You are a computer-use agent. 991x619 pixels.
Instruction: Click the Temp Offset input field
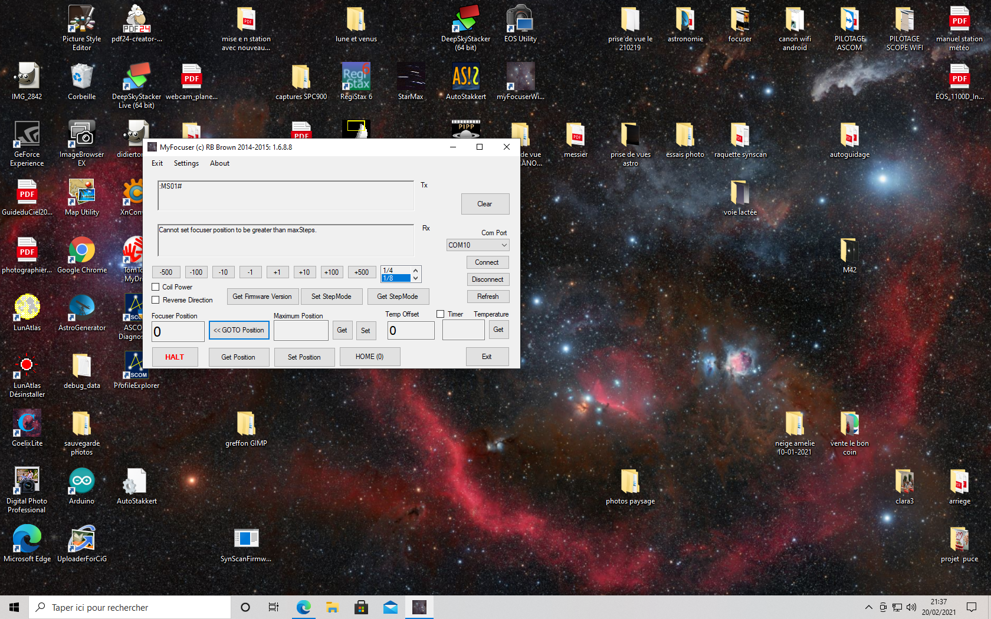coord(411,330)
